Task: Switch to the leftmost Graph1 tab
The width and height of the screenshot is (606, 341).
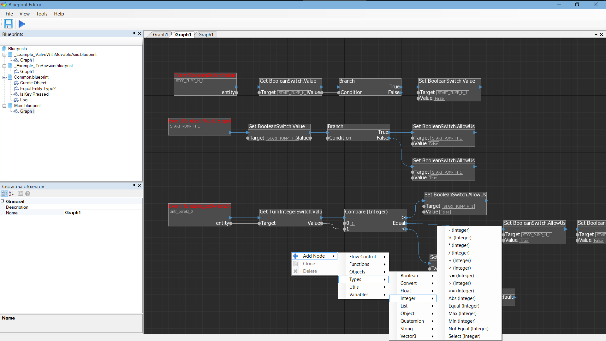Action: 160,34
